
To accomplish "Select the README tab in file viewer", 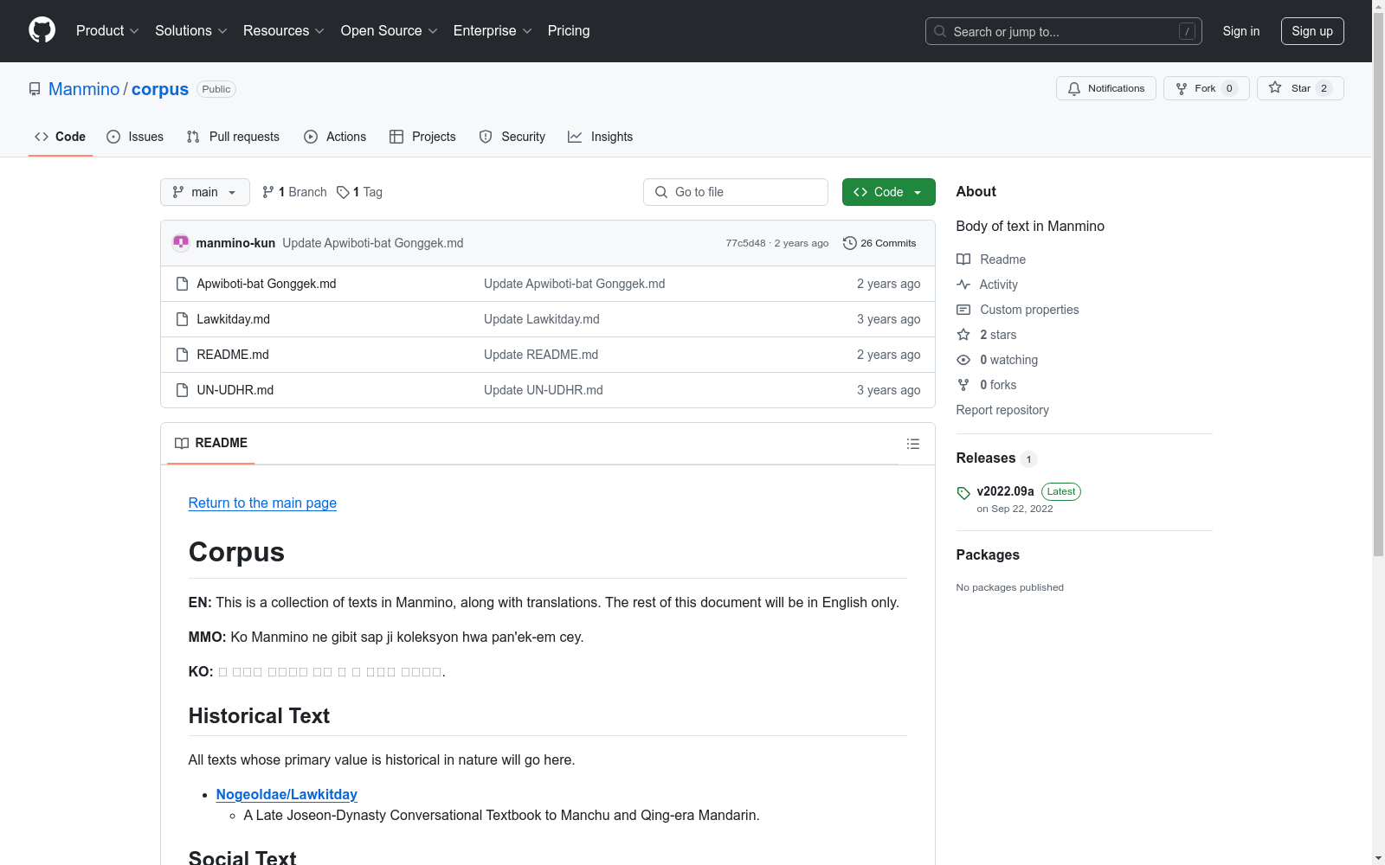I will (211, 443).
